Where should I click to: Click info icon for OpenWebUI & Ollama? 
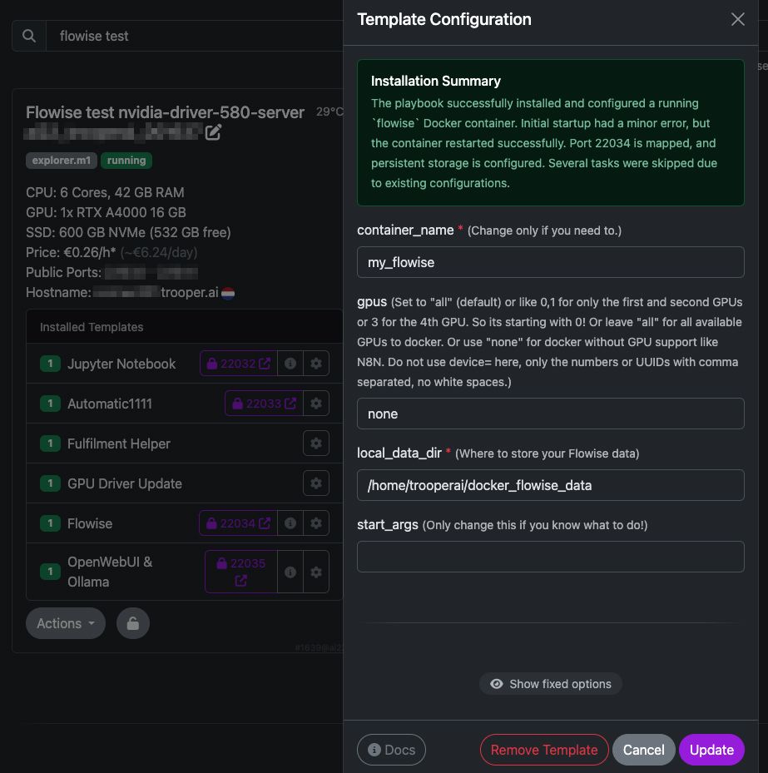(x=290, y=572)
